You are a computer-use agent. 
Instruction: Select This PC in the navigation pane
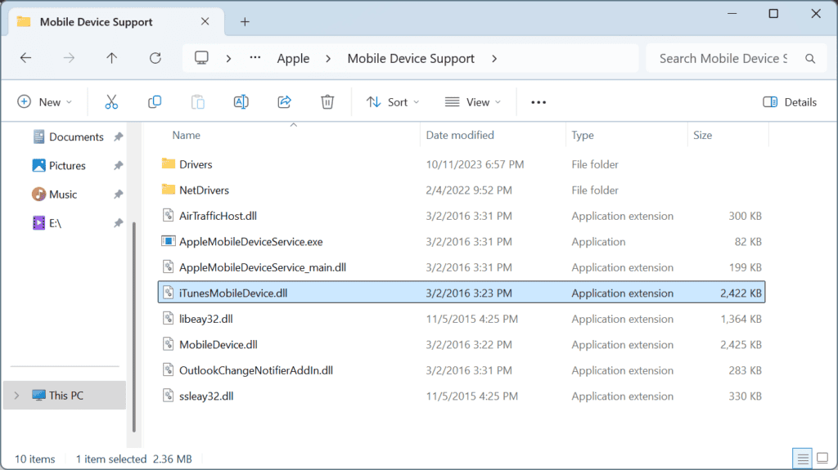click(x=65, y=396)
